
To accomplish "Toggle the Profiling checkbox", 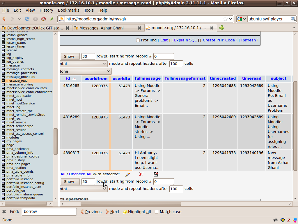I will click(138, 40).
